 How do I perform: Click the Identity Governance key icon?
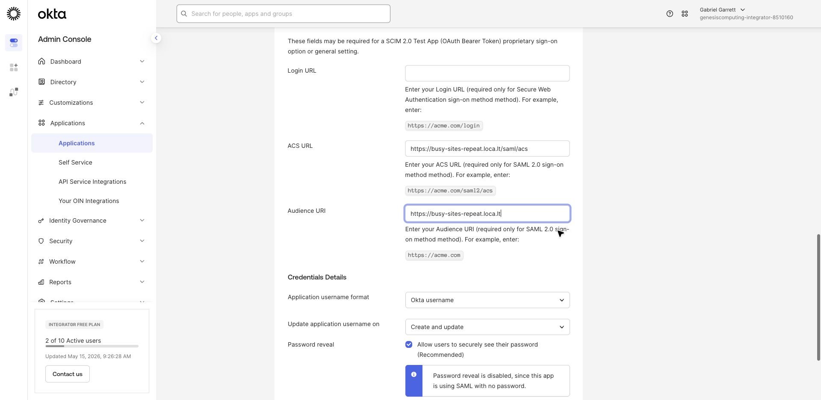[x=41, y=221]
